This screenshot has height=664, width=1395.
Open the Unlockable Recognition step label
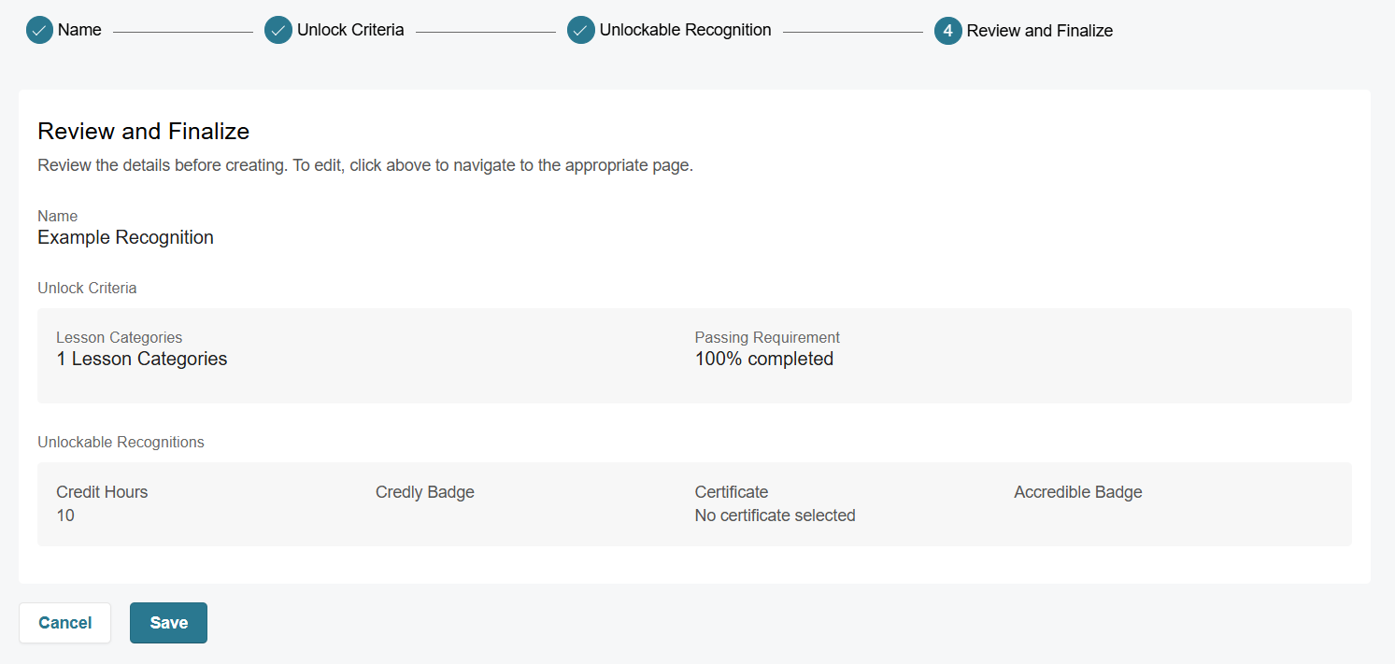tap(685, 30)
